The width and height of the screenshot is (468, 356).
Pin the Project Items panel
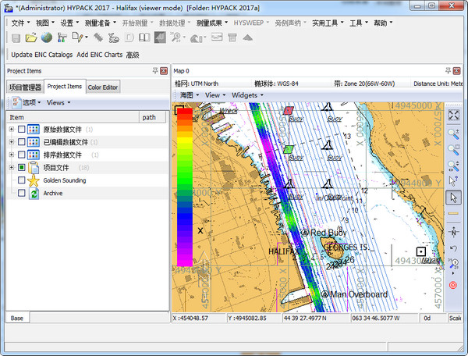point(155,71)
